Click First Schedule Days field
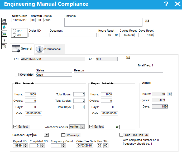182x156 pixels. [30, 107]
